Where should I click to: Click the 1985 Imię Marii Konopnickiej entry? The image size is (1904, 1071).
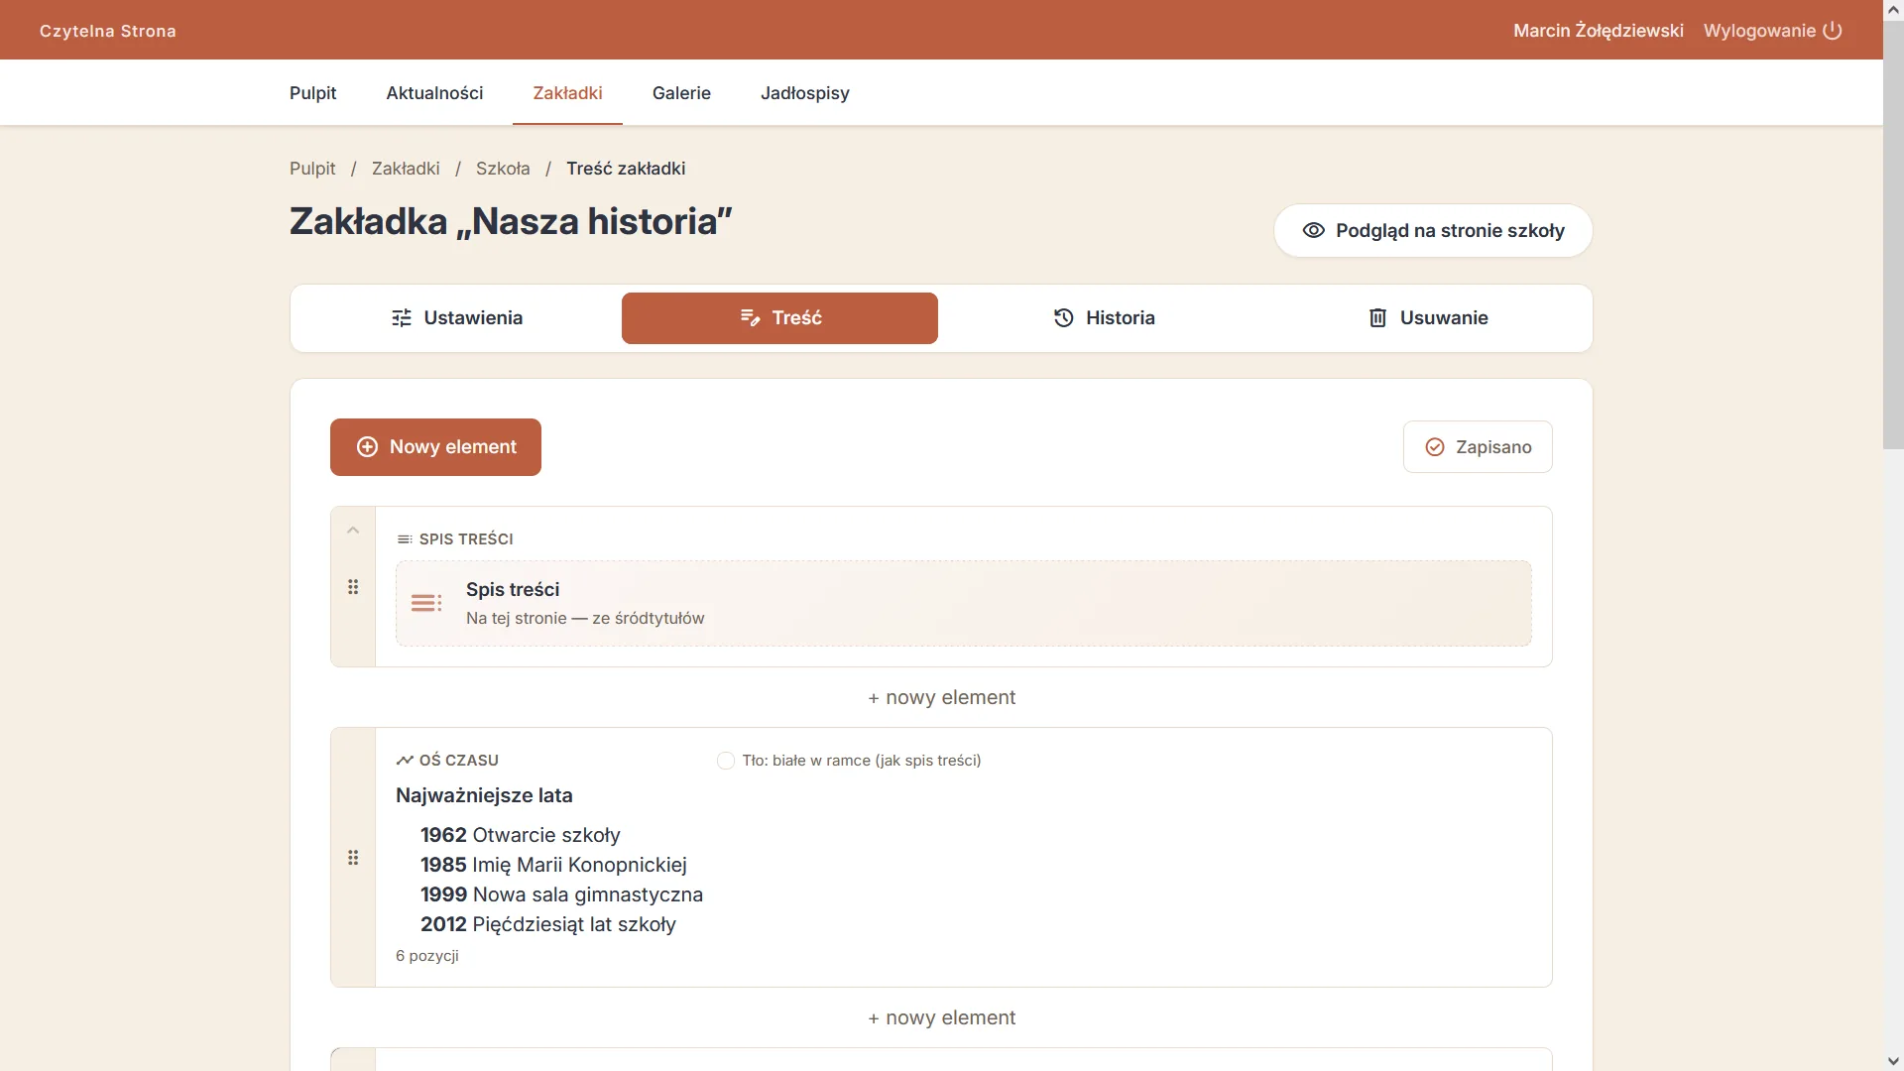coord(553,865)
